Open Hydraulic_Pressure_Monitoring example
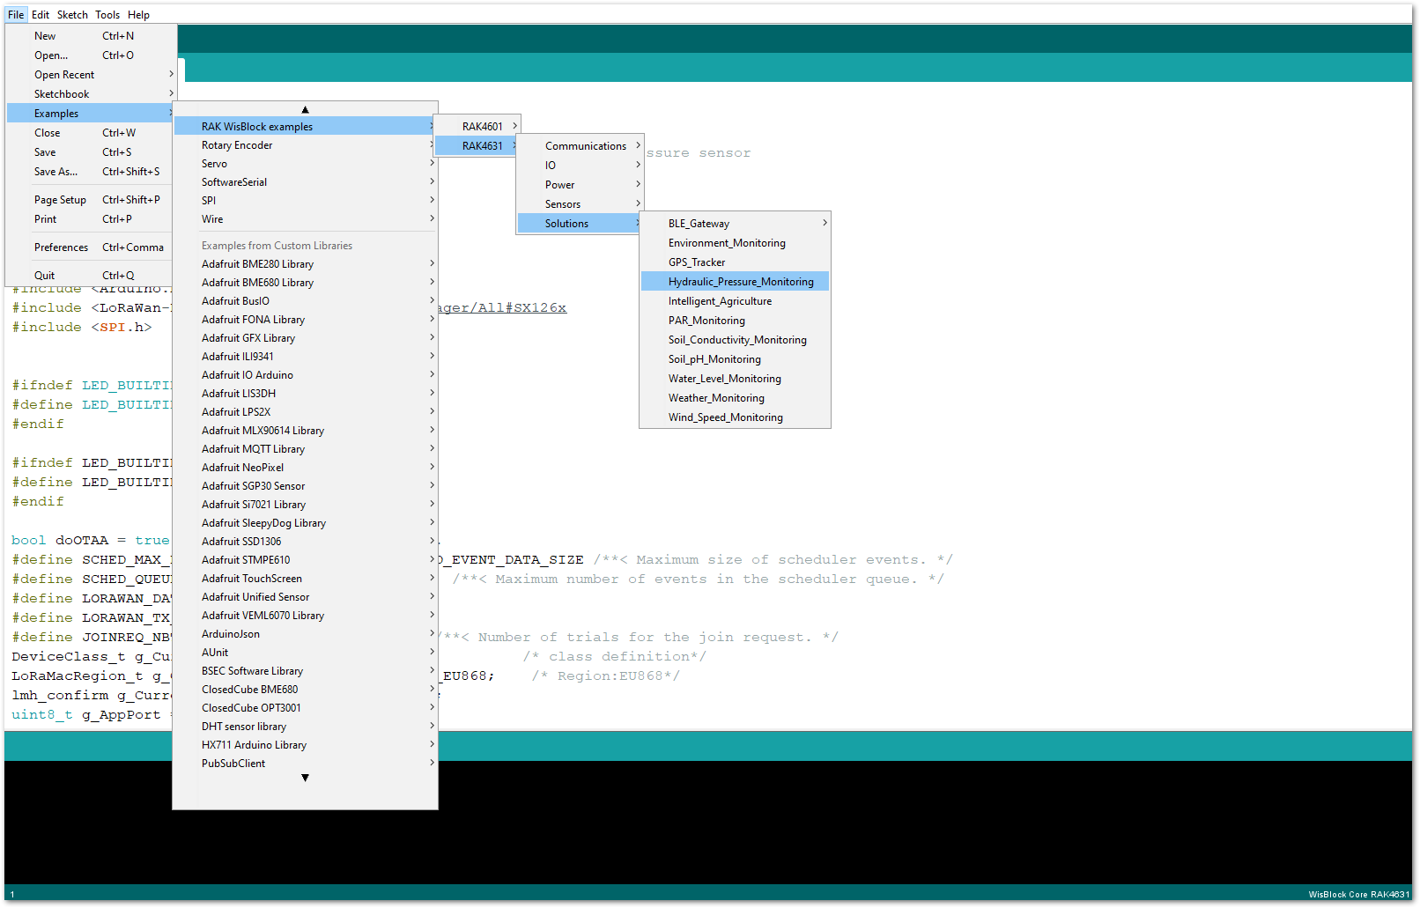1420x908 pixels. pyautogui.click(x=736, y=282)
